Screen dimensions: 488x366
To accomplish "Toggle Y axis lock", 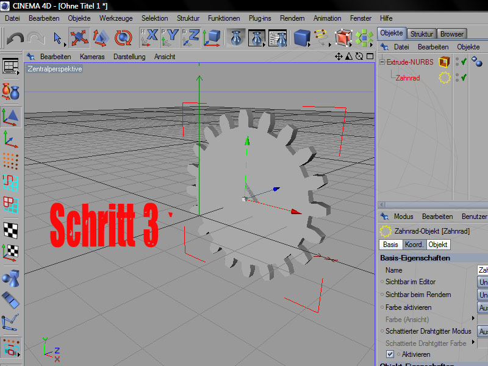I will click(x=170, y=38).
